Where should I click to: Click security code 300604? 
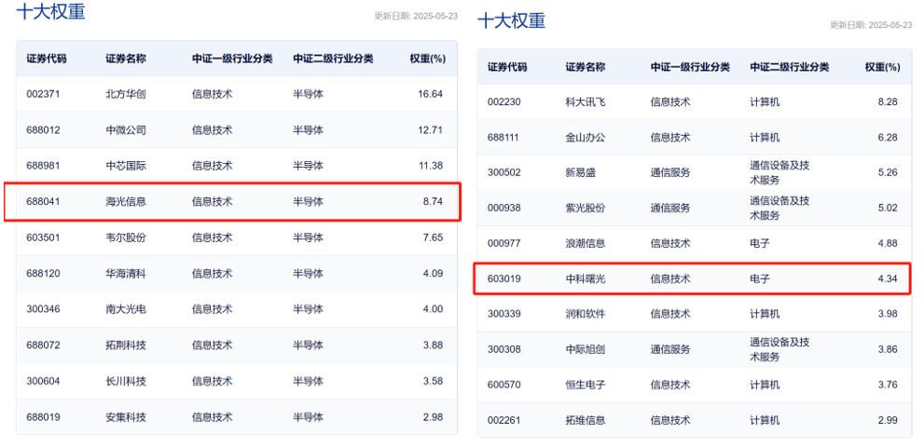point(43,381)
